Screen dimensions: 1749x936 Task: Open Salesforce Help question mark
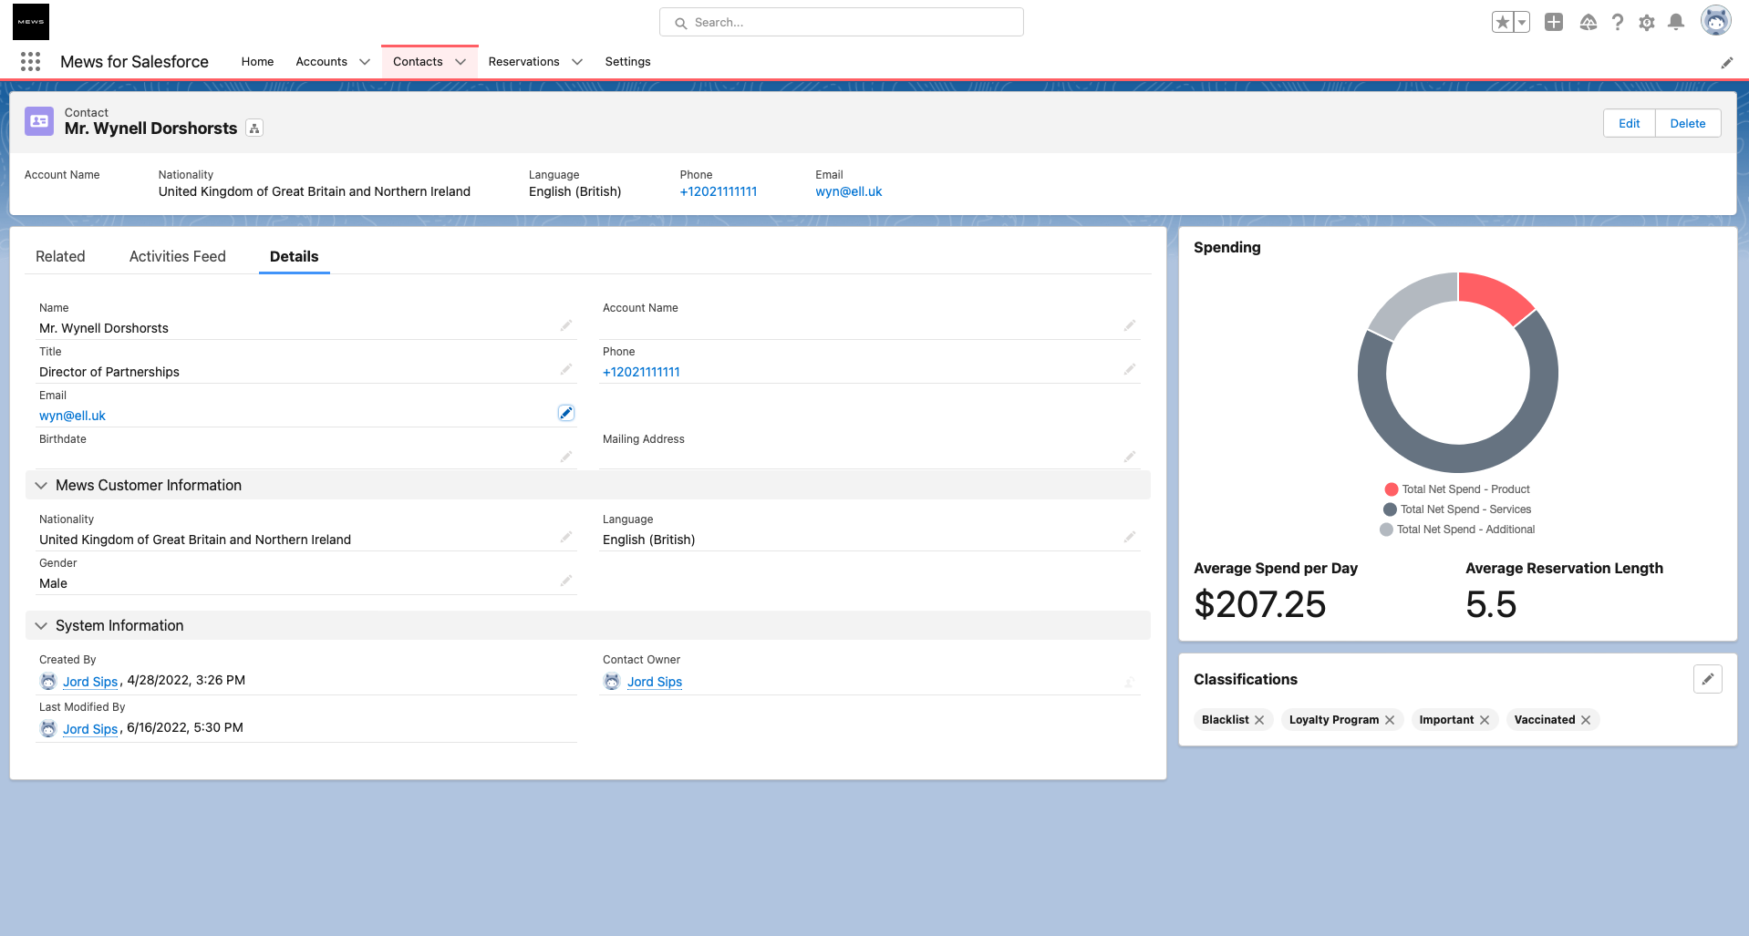1617,22
